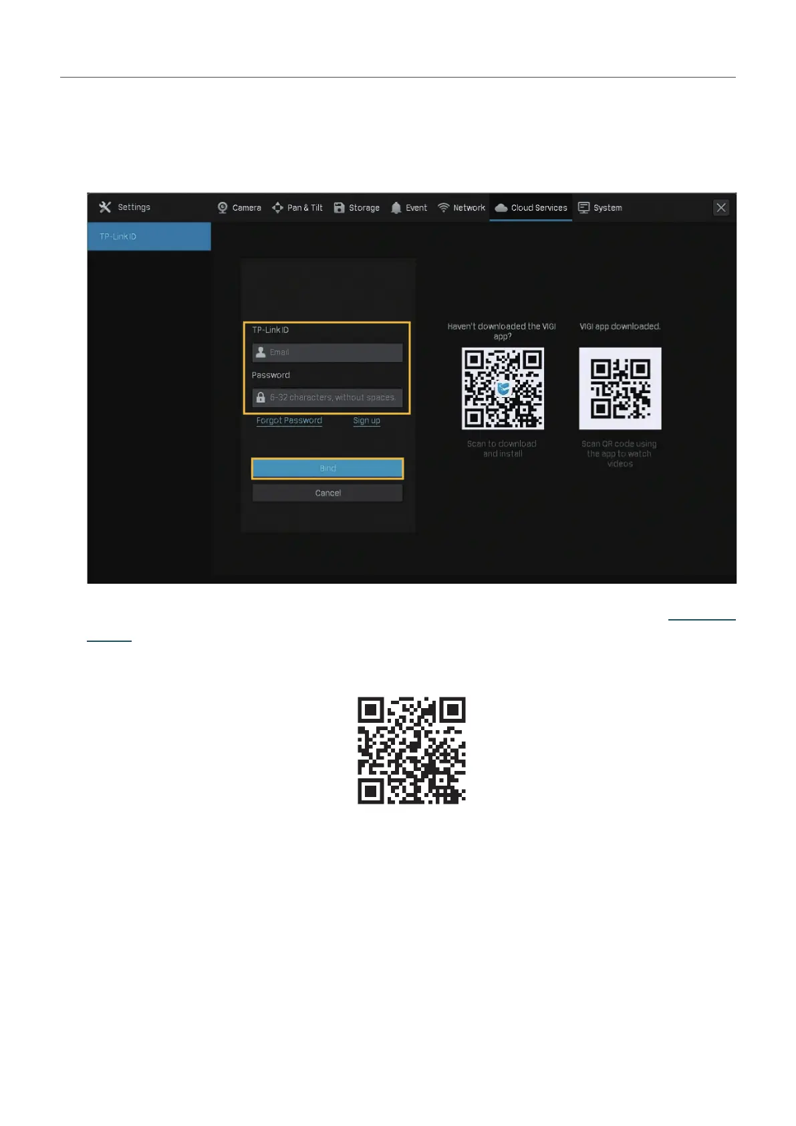Image resolution: width=796 pixels, height=1126 pixels.
Task: Click the Cancel button
Action: click(327, 493)
